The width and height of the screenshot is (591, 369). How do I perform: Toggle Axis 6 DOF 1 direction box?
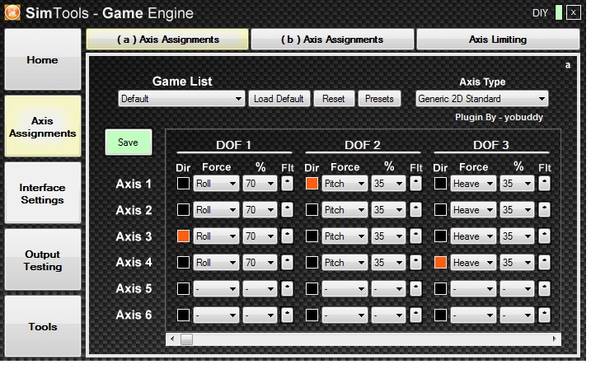tap(183, 315)
